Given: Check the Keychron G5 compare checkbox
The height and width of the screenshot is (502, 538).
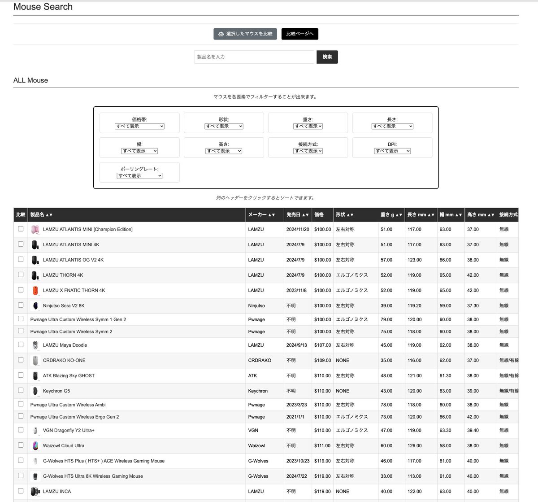Looking at the screenshot, I should coord(21,390).
